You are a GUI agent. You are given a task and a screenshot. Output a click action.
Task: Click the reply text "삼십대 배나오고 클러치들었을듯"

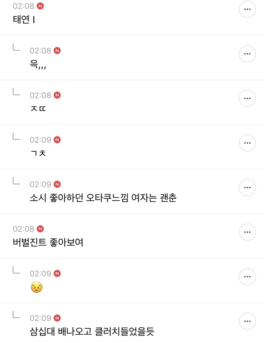(92, 331)
